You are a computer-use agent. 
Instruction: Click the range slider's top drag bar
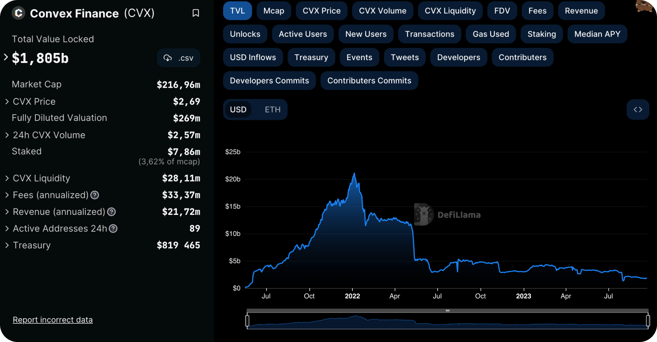point(448,311)
